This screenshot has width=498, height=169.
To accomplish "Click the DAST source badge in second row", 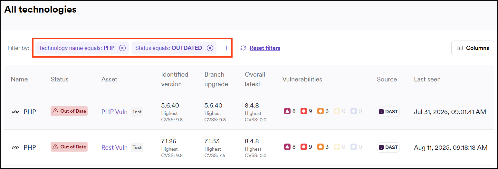I will pyautogui.click(x=388, y=147).
